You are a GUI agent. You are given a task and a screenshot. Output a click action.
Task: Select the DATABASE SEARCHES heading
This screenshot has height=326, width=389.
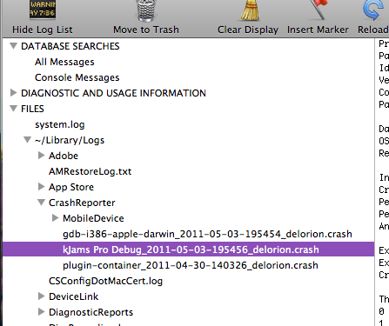coord(70,46)
